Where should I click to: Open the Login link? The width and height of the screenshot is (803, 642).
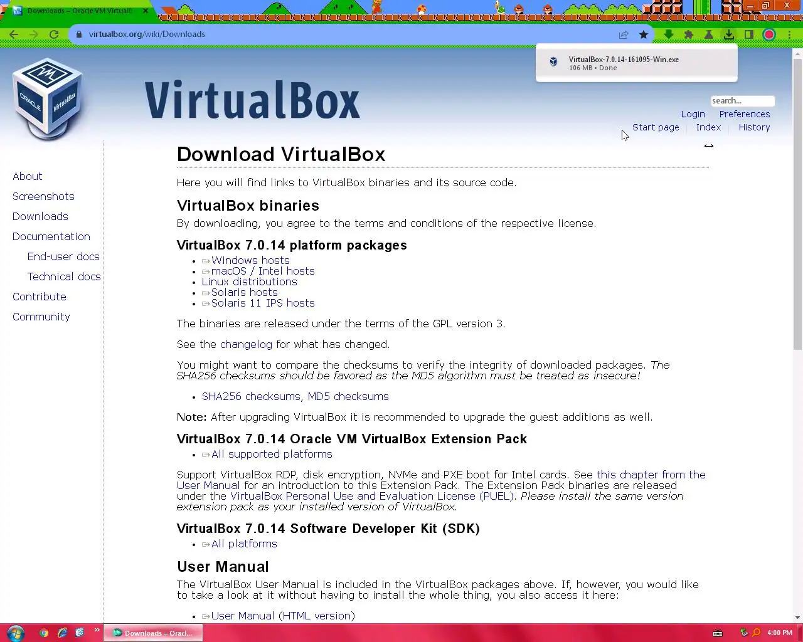(693, 114)
